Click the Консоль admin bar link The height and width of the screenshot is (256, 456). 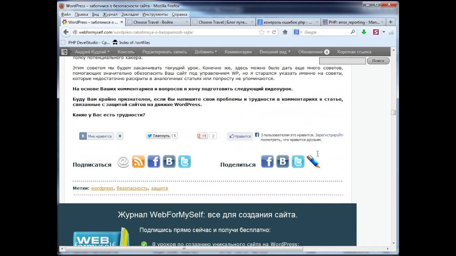126,52
